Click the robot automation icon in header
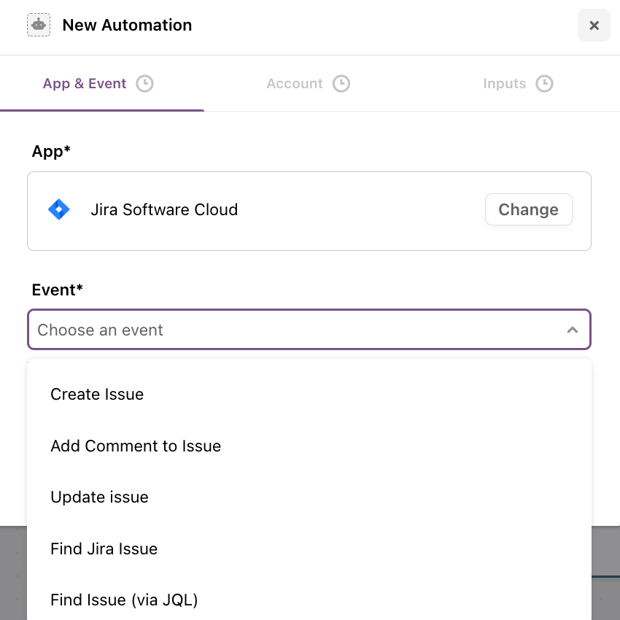 (39, 26)
